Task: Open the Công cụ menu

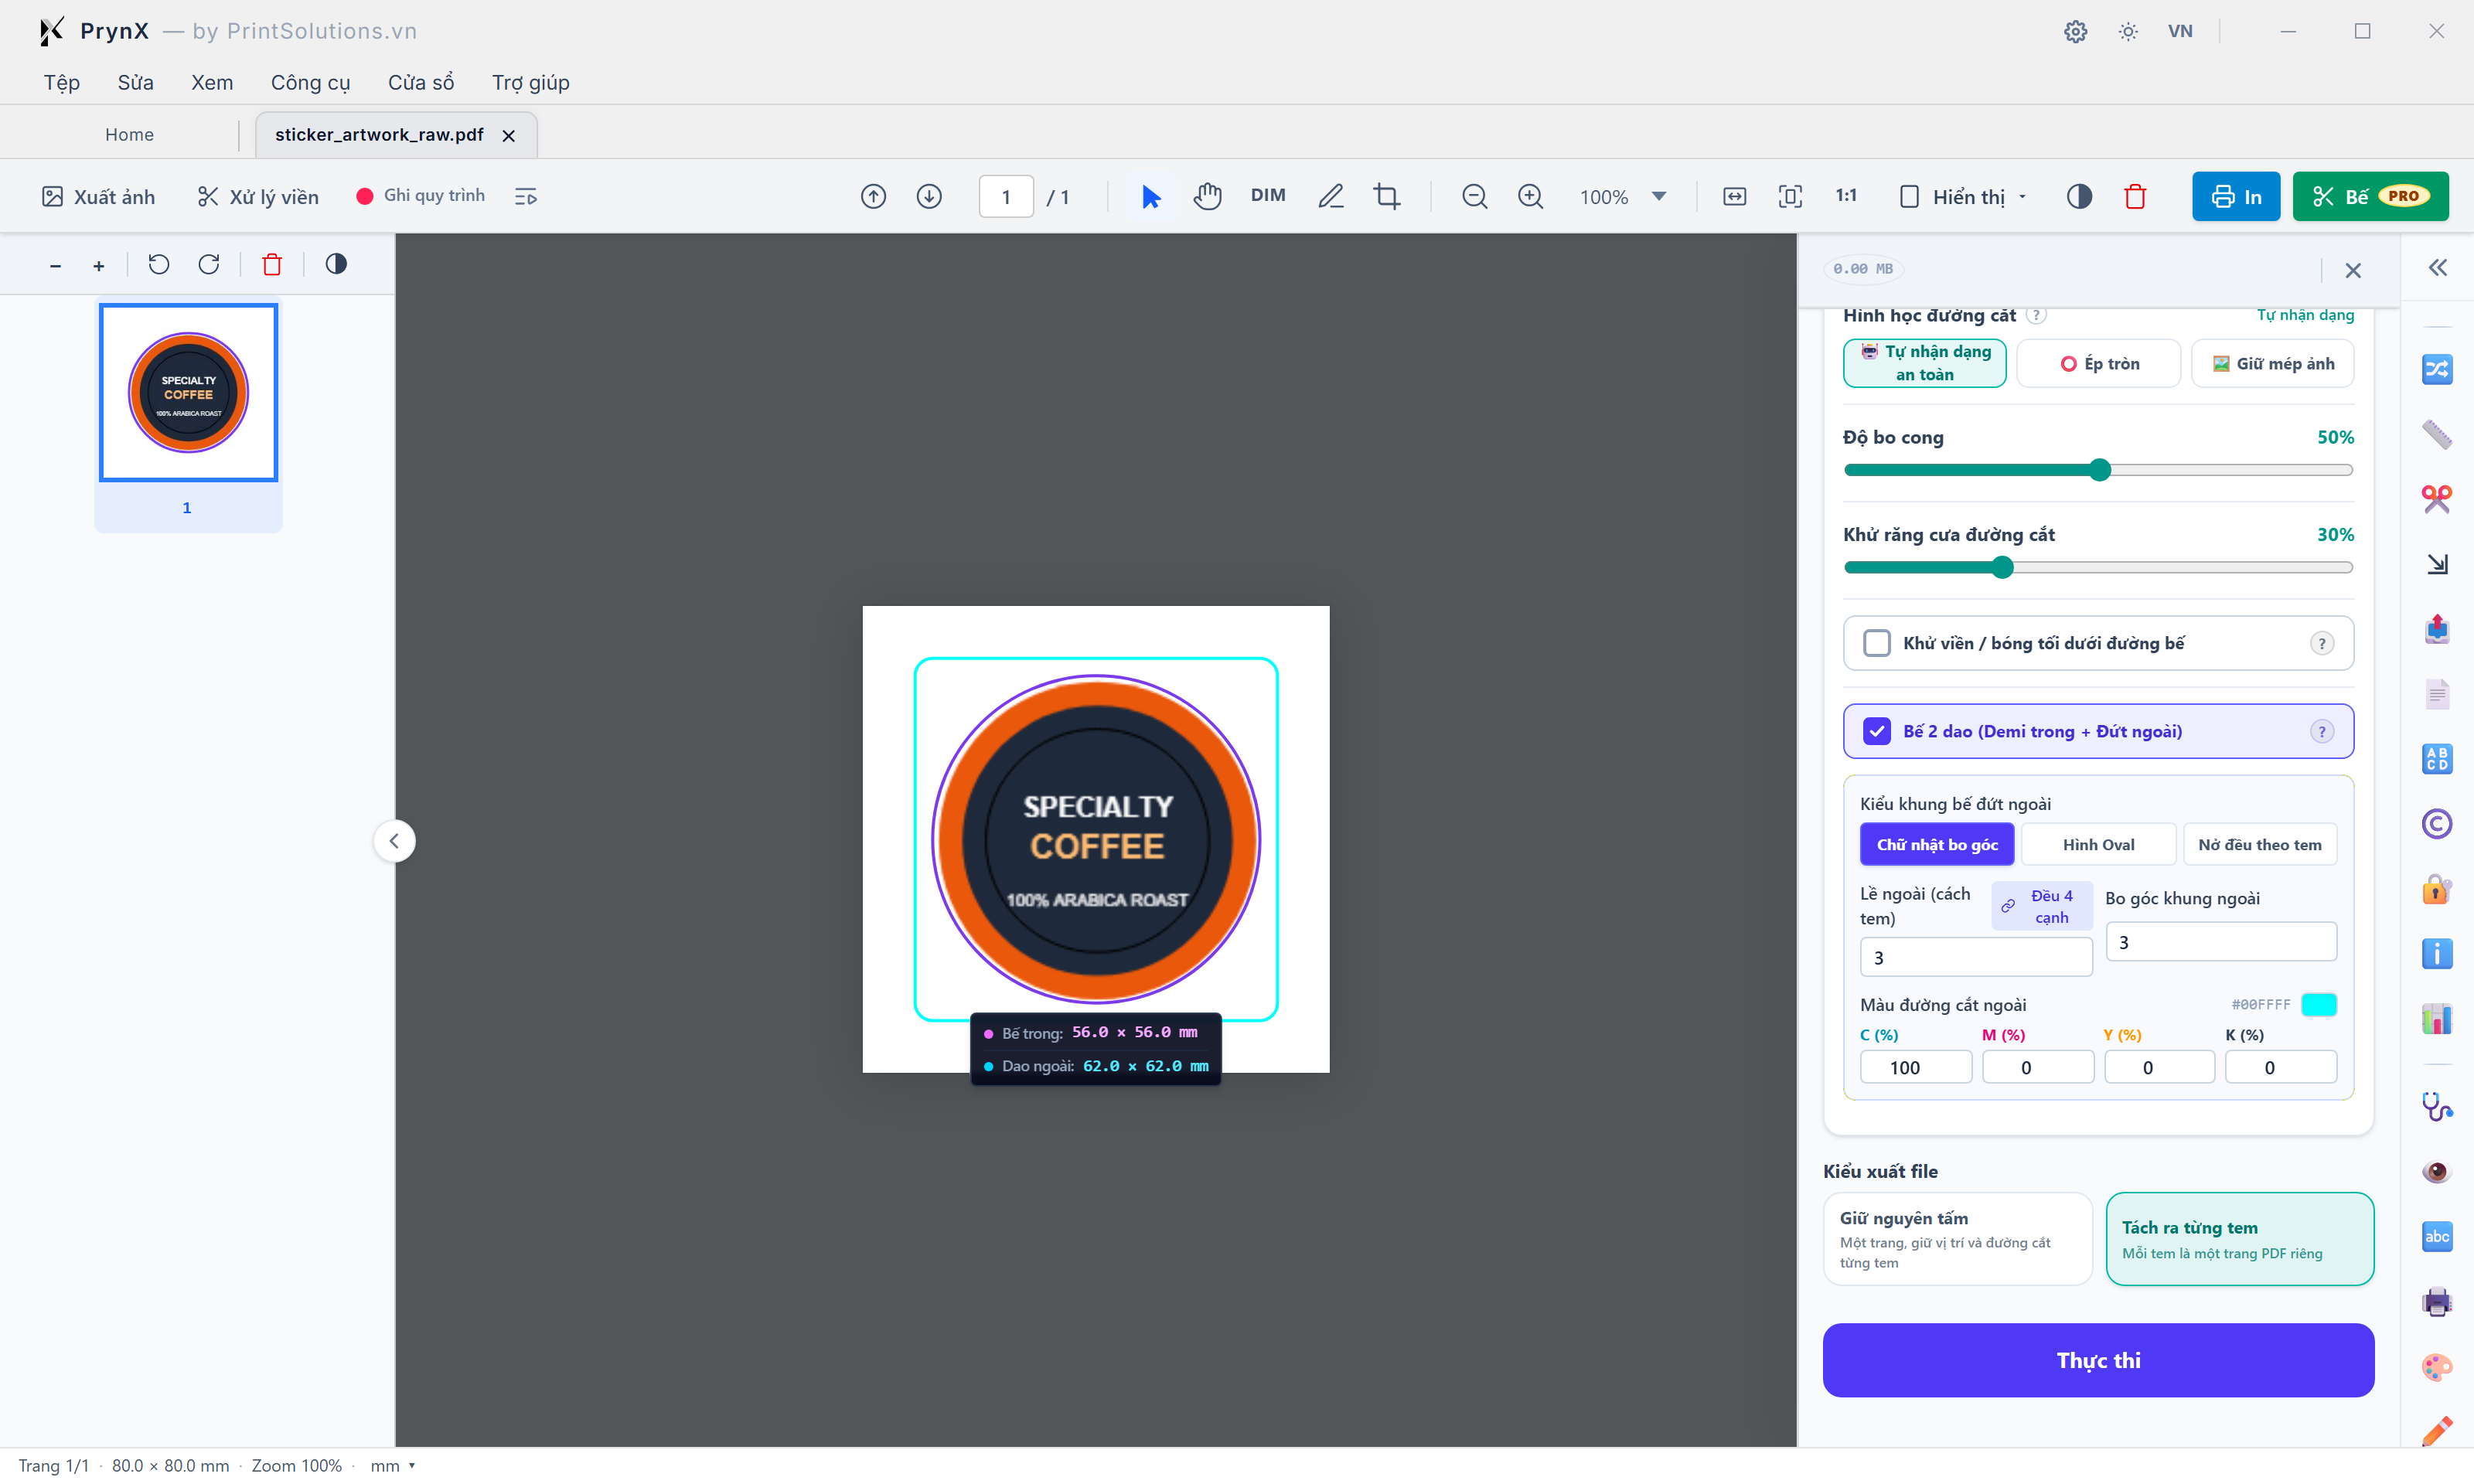Action: (x=310, y=82)
